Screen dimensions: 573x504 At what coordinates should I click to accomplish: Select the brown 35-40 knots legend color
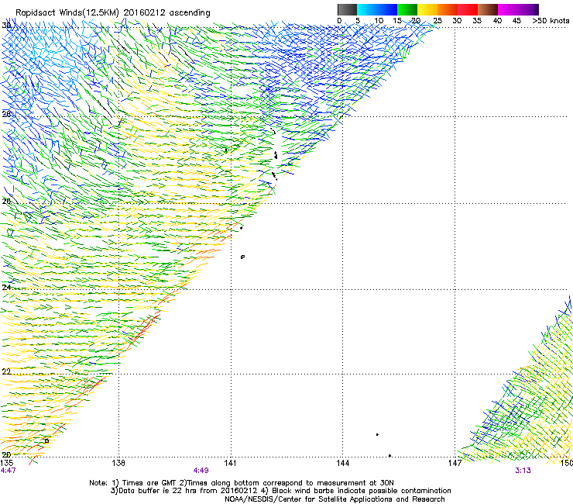coord(488,9)
